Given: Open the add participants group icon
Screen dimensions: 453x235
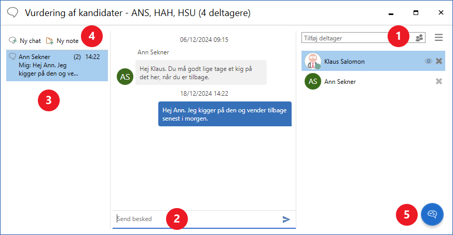Looking at the screenshot, I should point(419,38).
